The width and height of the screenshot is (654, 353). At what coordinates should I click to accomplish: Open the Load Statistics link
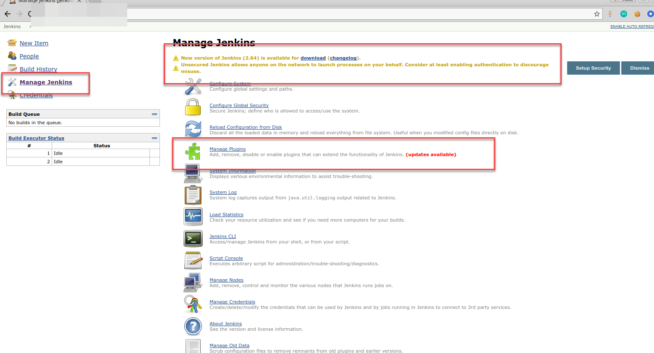click(226, 214)
